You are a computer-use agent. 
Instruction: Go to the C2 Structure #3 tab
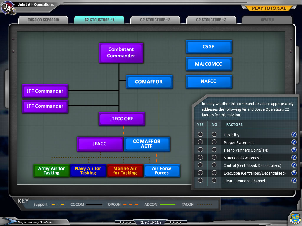click(211, 20)
